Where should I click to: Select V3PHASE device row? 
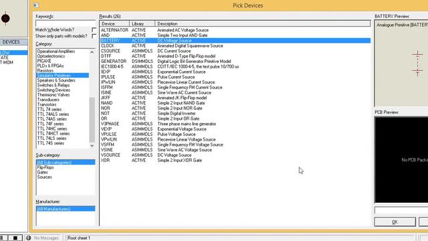pos(235,124)
